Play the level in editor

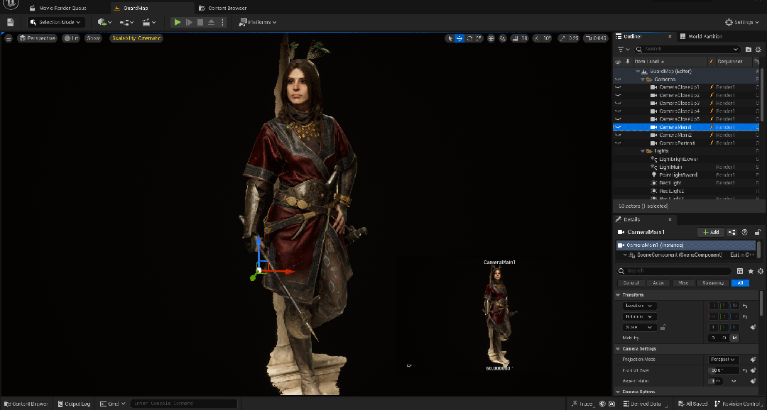coord(178,23)
